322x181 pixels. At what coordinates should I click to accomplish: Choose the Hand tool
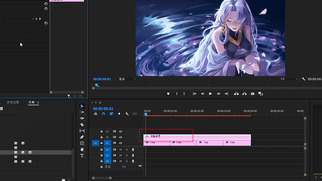click(x=82, y=149)
